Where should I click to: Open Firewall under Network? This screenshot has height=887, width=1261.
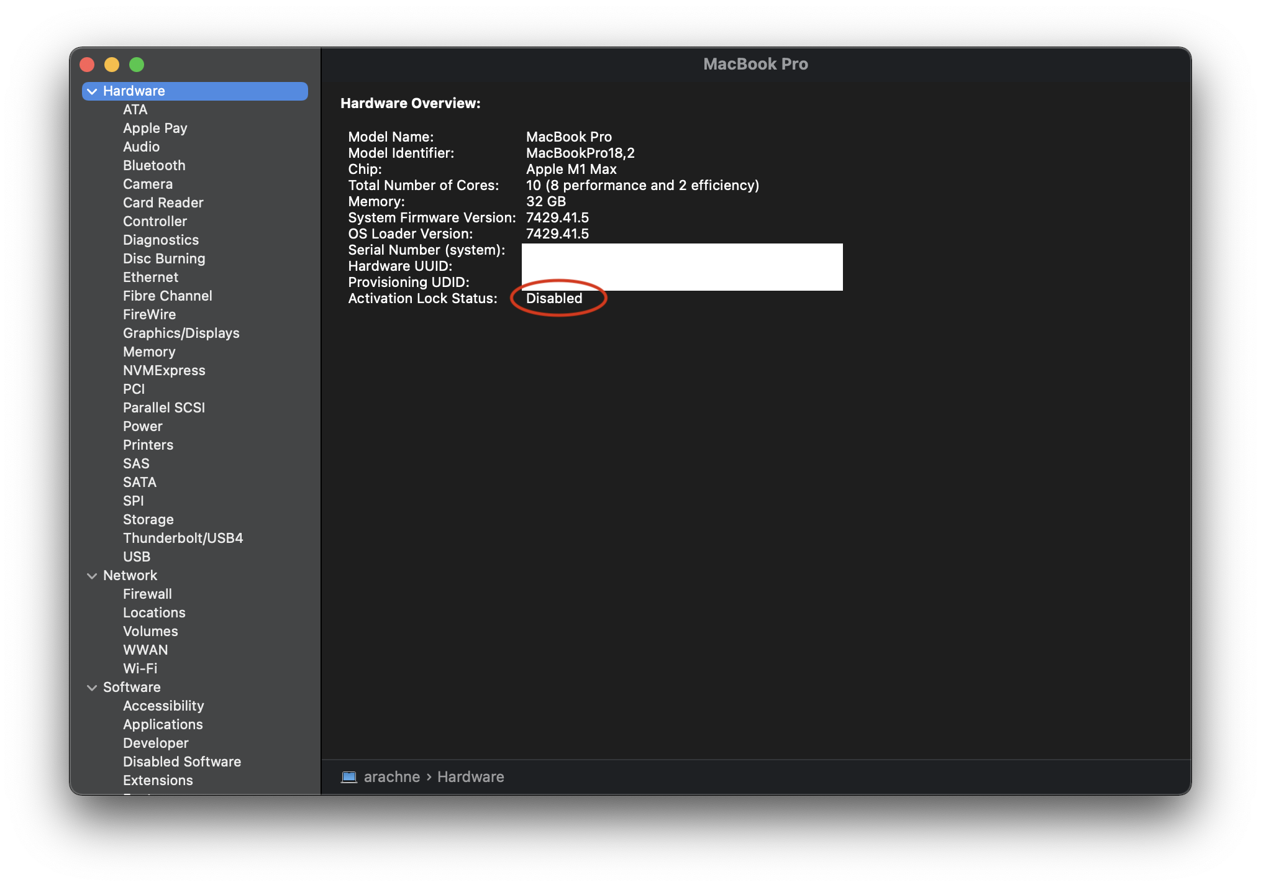147,594
